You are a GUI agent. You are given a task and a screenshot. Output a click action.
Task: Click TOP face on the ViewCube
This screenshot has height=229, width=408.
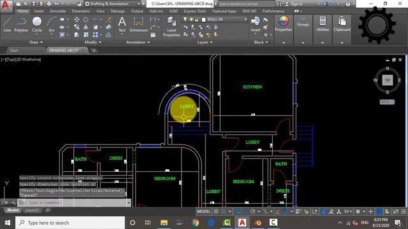(388, 80)
